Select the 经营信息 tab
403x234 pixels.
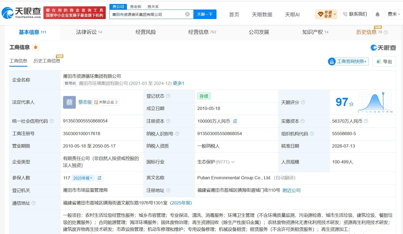click(202, 32)
